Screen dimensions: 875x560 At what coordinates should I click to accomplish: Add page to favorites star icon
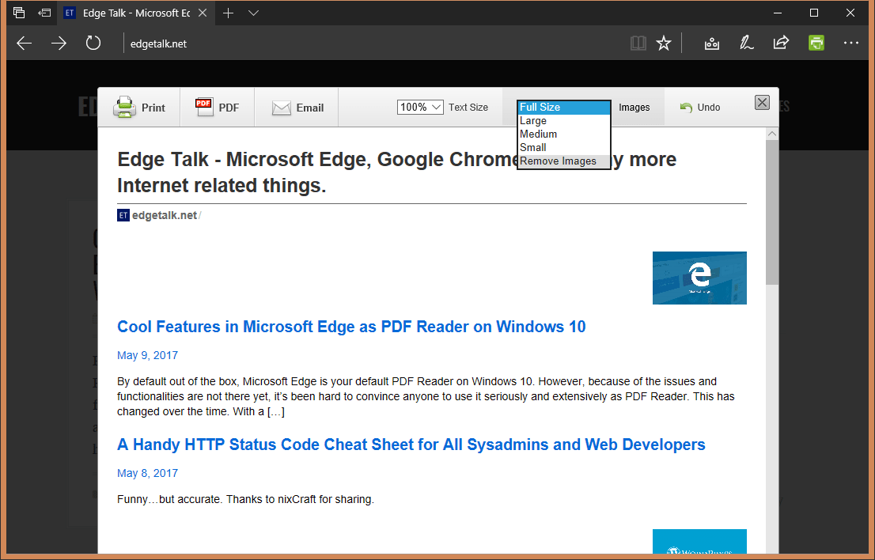coord(664,43)
